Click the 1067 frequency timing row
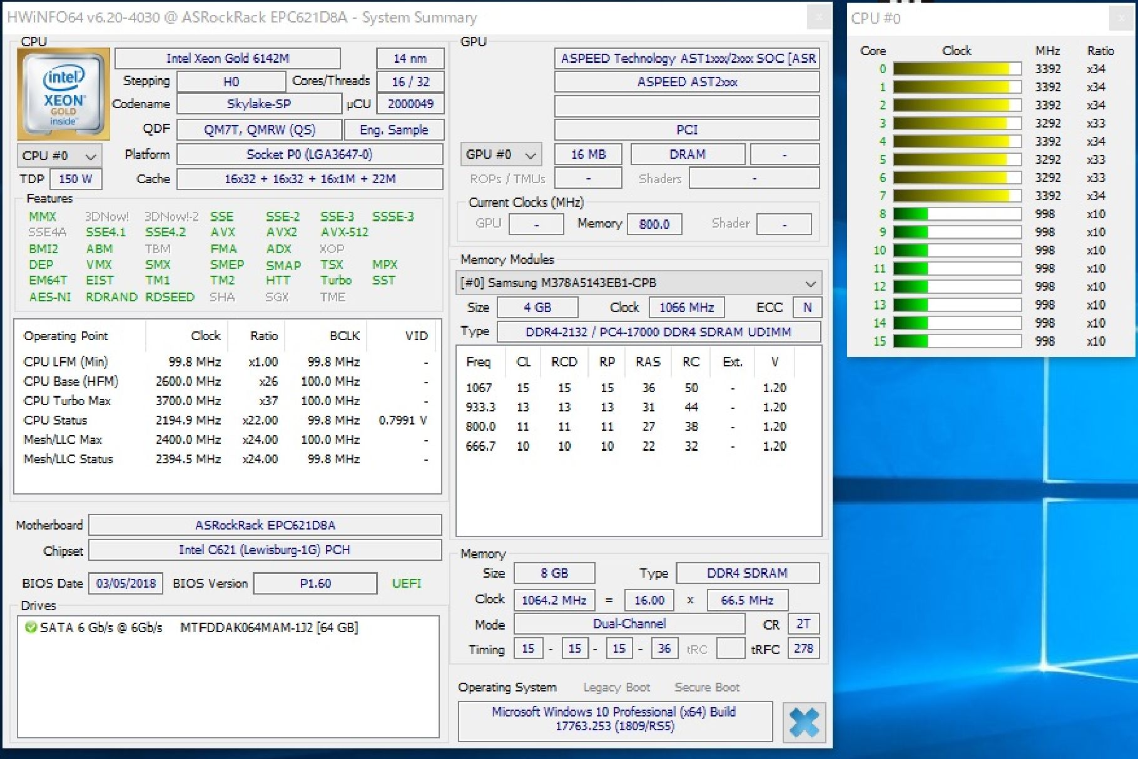1138x759 pixels. click(626, 388)
